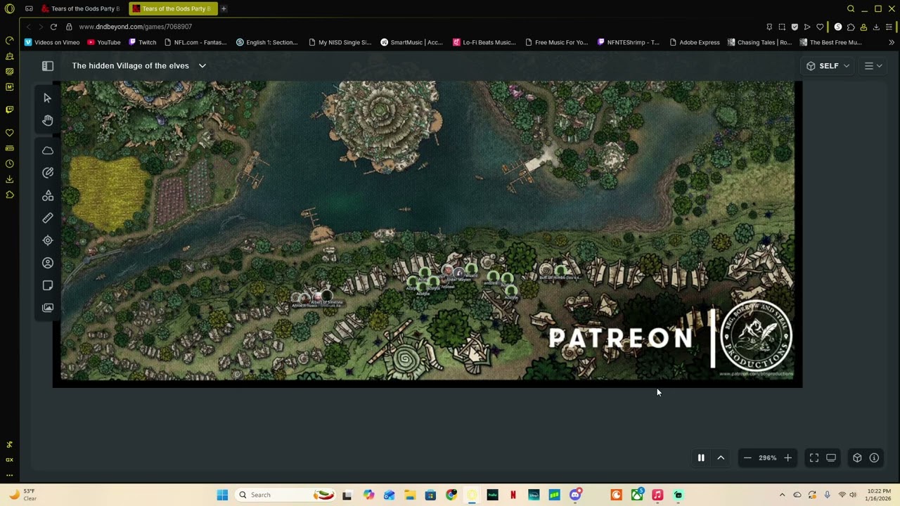
Task: Open the SmartMusic bookmark
Action: [412, 42]
